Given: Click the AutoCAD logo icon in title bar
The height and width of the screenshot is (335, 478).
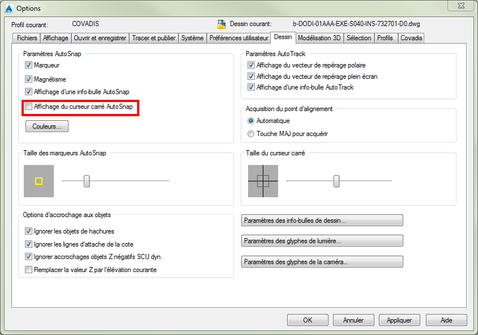Looking at the screenshot, I should [9, 9].
